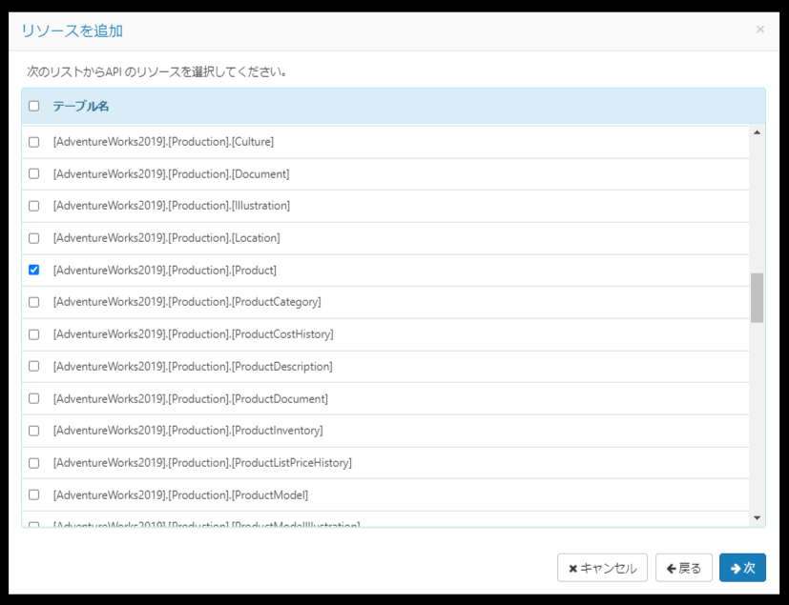Check the [Production].[ProductModel] table checkbox

33,494
